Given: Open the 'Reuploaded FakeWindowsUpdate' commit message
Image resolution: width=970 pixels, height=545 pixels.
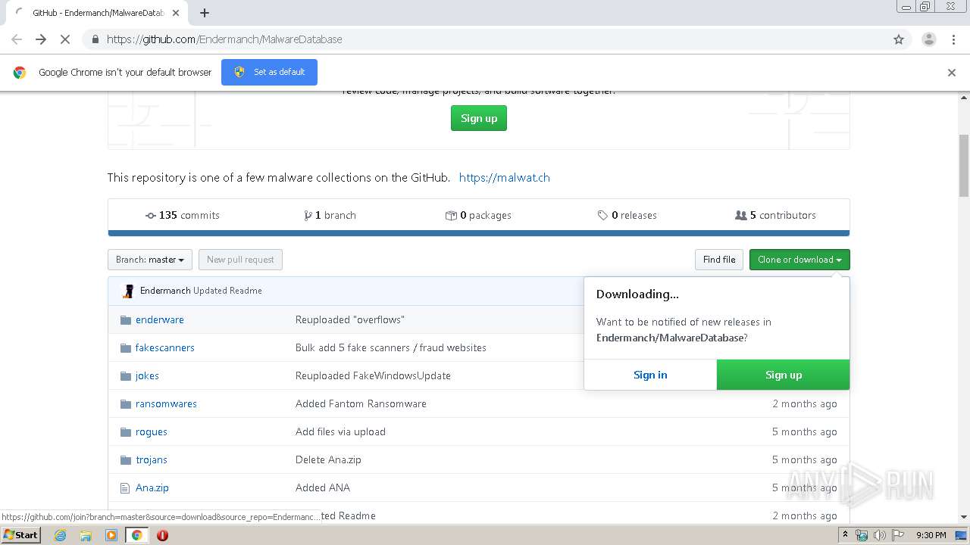Looking at the screenshot, I should [x=373, y=376].
